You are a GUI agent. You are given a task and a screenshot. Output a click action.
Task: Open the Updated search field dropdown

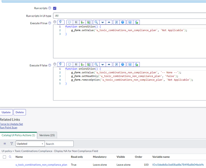pyautogui.click(x=30, y=144)
